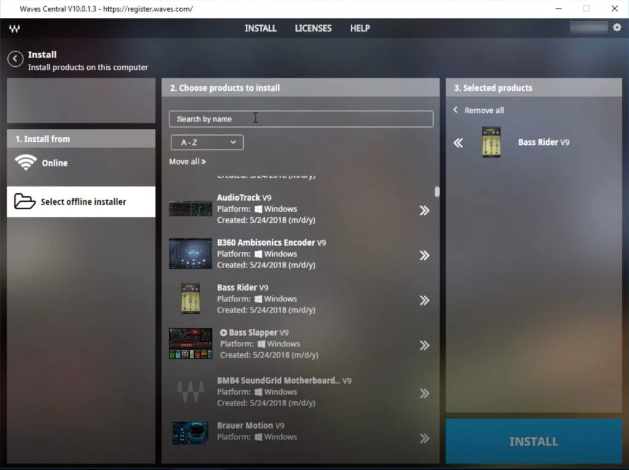Viewport: 629px width, 470px height.
Task: Select the BMB4 SoundGrid Motherboard.. V9 name
Action: [284, 380]
